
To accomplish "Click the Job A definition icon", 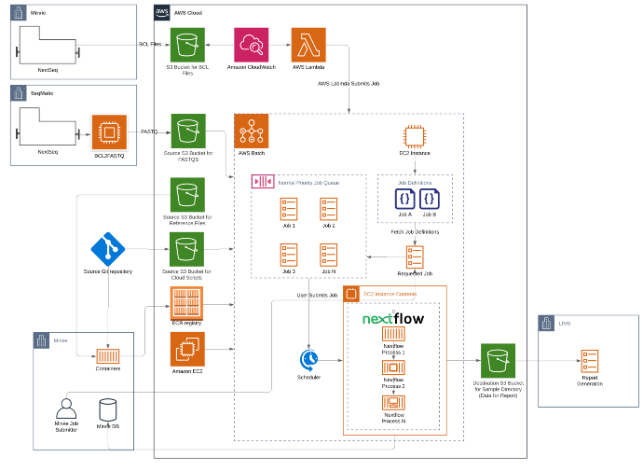I will [x=404, y=199].
